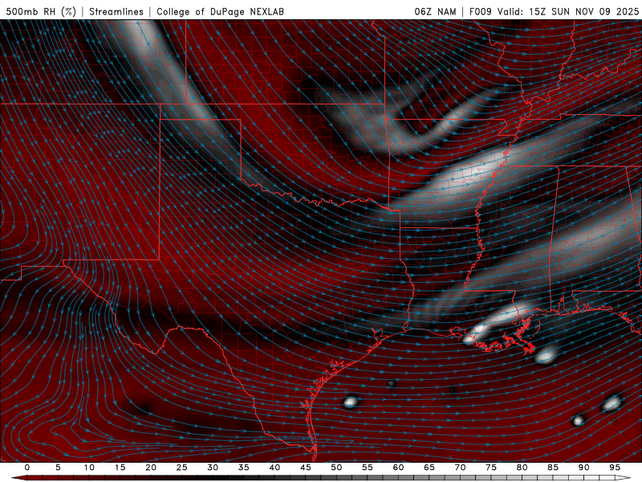Click the "70" colorbar scale label
The height and width of the screenshot is (482, 642).
460,468
